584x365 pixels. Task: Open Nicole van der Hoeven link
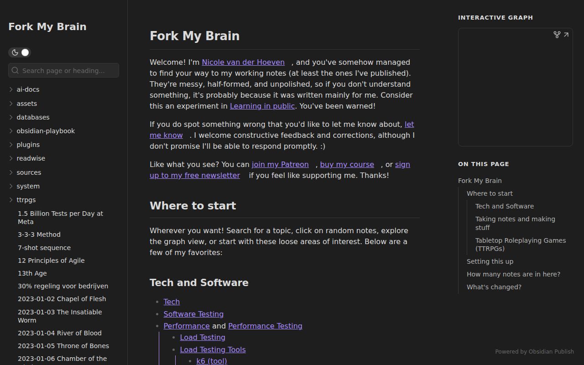(x=243, y=63)
